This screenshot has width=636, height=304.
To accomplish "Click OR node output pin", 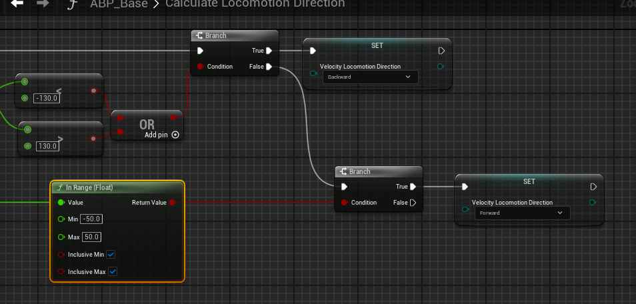I will pyautogui.click(x=173, y=117).
